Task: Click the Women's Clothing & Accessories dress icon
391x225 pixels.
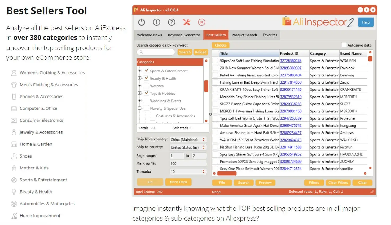Action: coord(14,73)
